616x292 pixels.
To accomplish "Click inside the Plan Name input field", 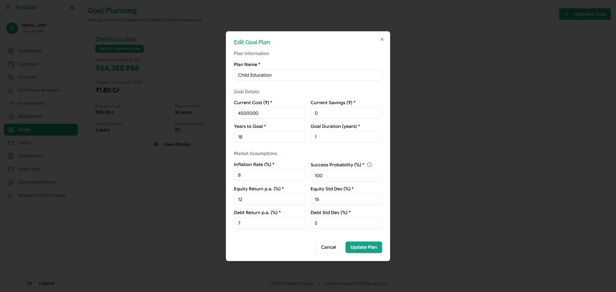I will pos(308,75).
